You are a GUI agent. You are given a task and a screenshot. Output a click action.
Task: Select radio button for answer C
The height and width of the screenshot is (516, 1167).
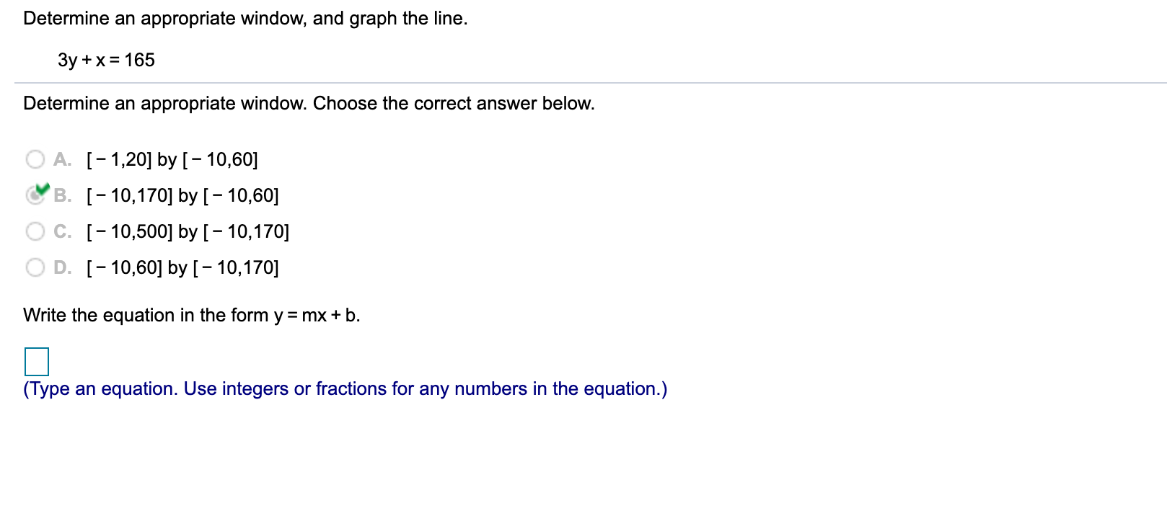point(34,231)
